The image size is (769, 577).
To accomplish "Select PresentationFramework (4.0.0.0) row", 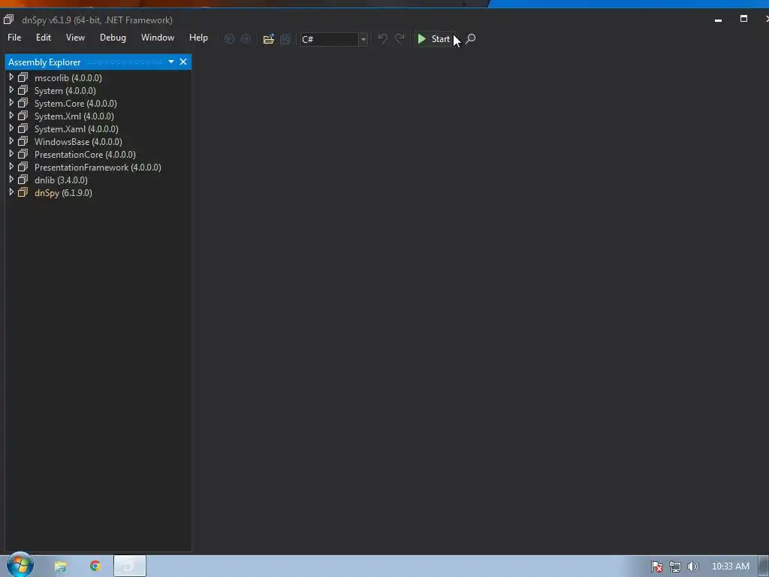I will (98, 168).
